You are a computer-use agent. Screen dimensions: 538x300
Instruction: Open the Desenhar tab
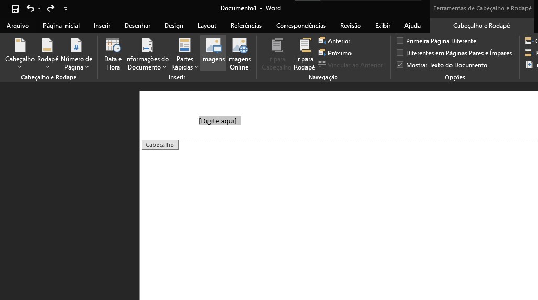pyautogui.click(x=137, y=25)
